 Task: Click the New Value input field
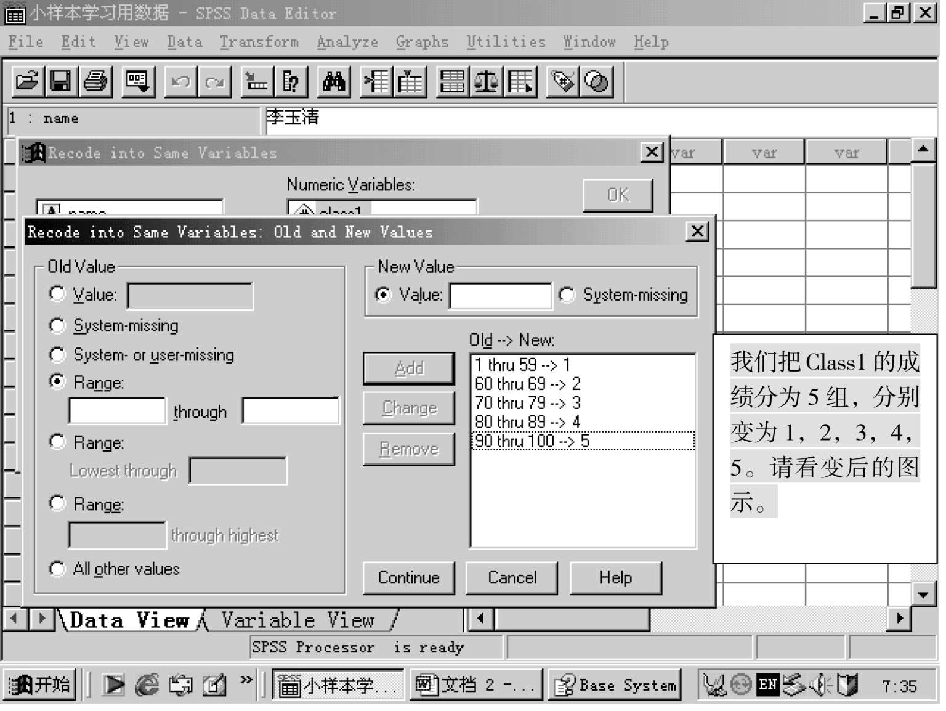click(x=500, y=296)
